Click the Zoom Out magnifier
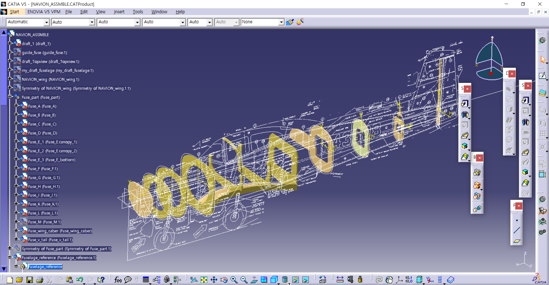The image size is (549, 285). point(244,280)
